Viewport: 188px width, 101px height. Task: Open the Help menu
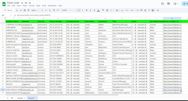[60, 6]
